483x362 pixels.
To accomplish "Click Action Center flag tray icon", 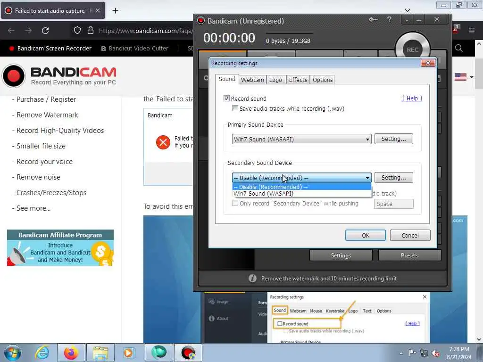I will point(412,353).
